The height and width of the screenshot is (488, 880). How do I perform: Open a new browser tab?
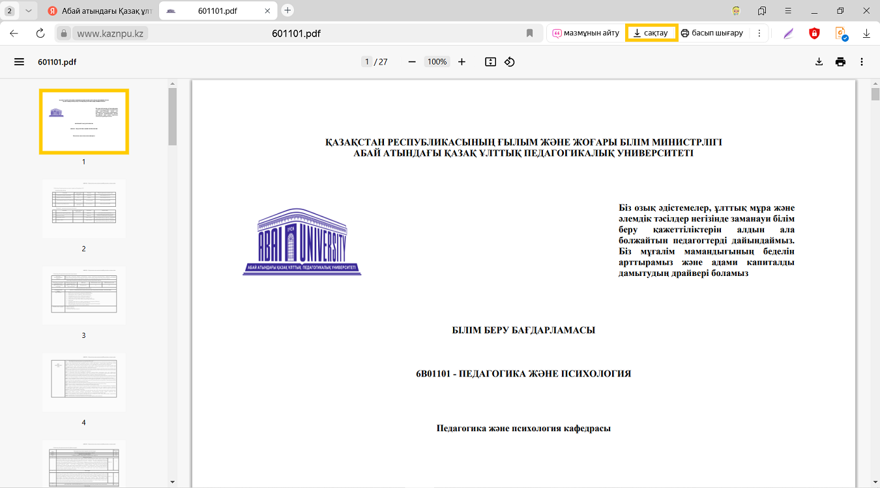click(x=287, y=10)
